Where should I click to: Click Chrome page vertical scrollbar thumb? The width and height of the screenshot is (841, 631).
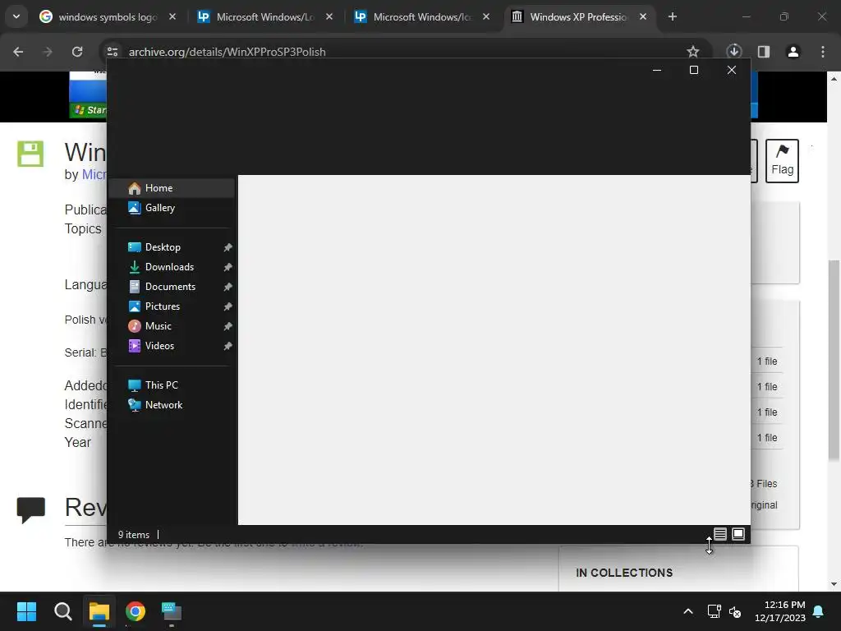point(834,360)
